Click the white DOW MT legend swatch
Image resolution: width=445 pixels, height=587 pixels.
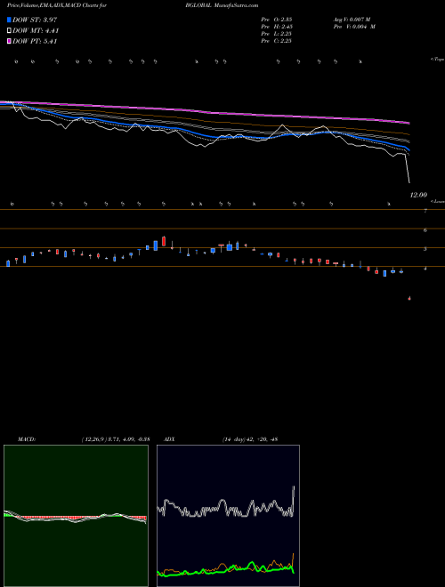click(10, 31)
